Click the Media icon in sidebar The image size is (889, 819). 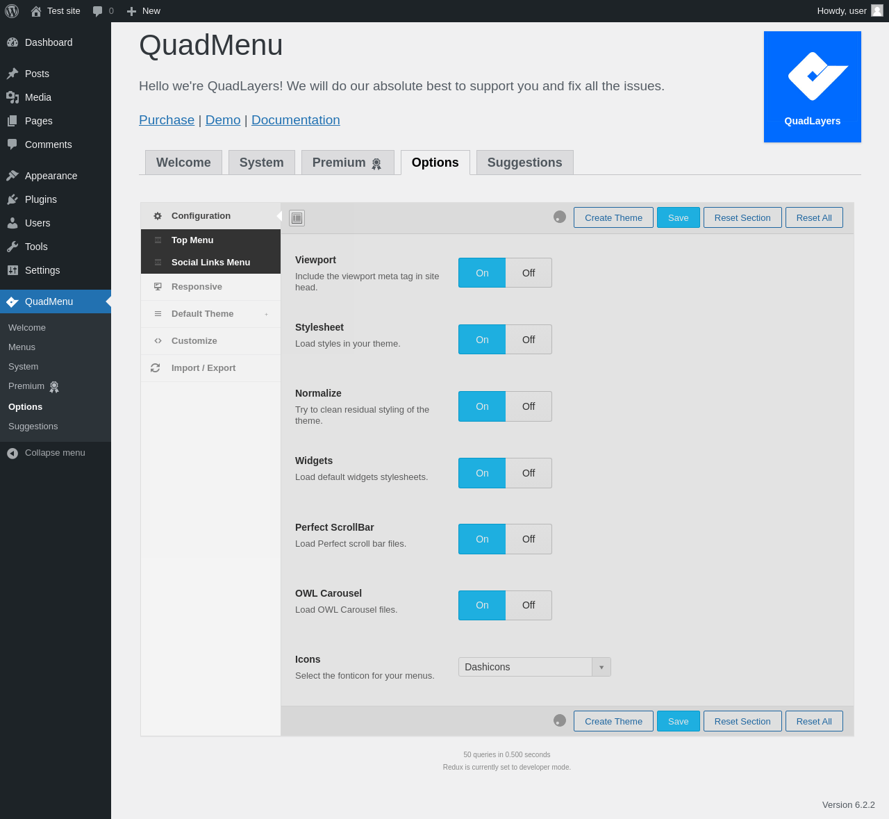point(13,97)
